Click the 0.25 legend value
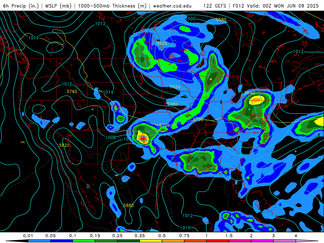The width and height of the screenshot is (324, 243). pyautogui.click(x=117, y=236)
